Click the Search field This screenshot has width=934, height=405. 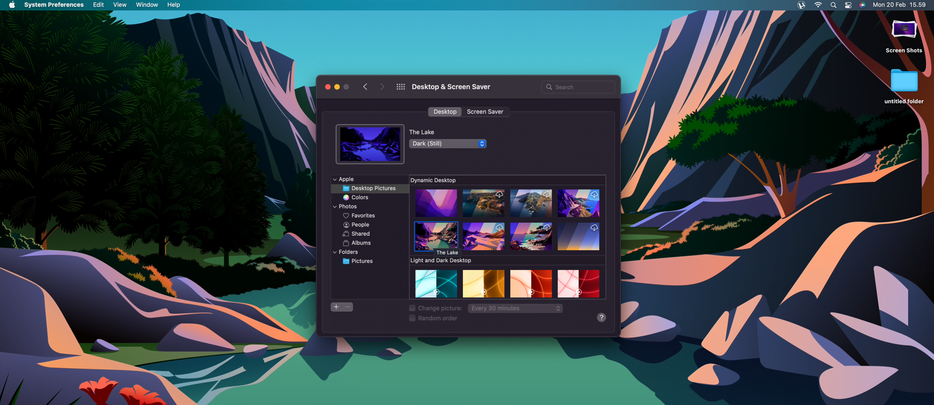tap(578, 87)
